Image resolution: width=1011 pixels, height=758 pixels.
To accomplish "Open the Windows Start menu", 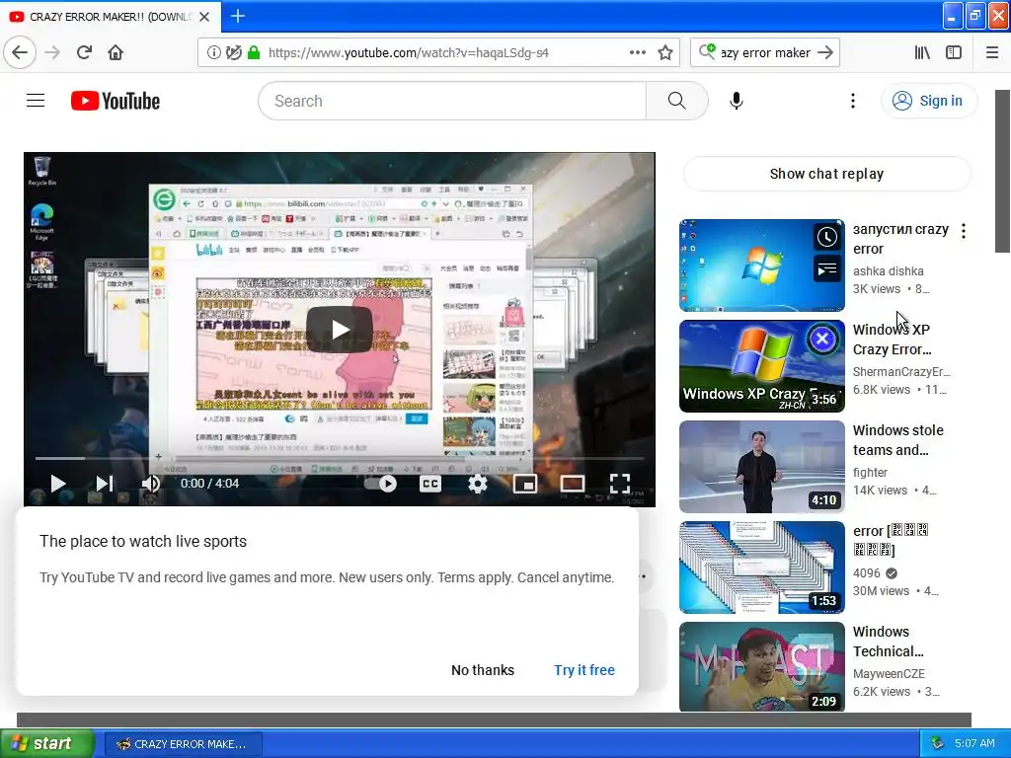I will point(46,744).
